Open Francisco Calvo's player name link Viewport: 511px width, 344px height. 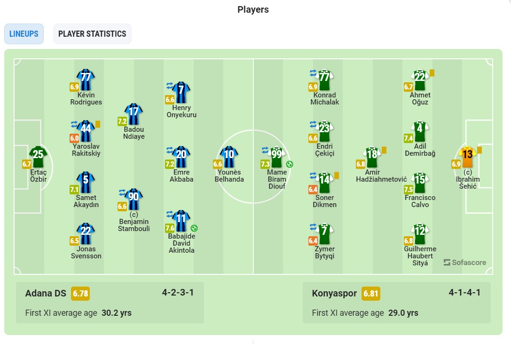click(x=420, y=201)
